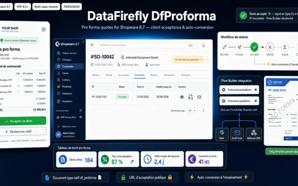The image size is (298, 186).
Task: Select the Brouillon pencil status icon
Action: [224, 47]
